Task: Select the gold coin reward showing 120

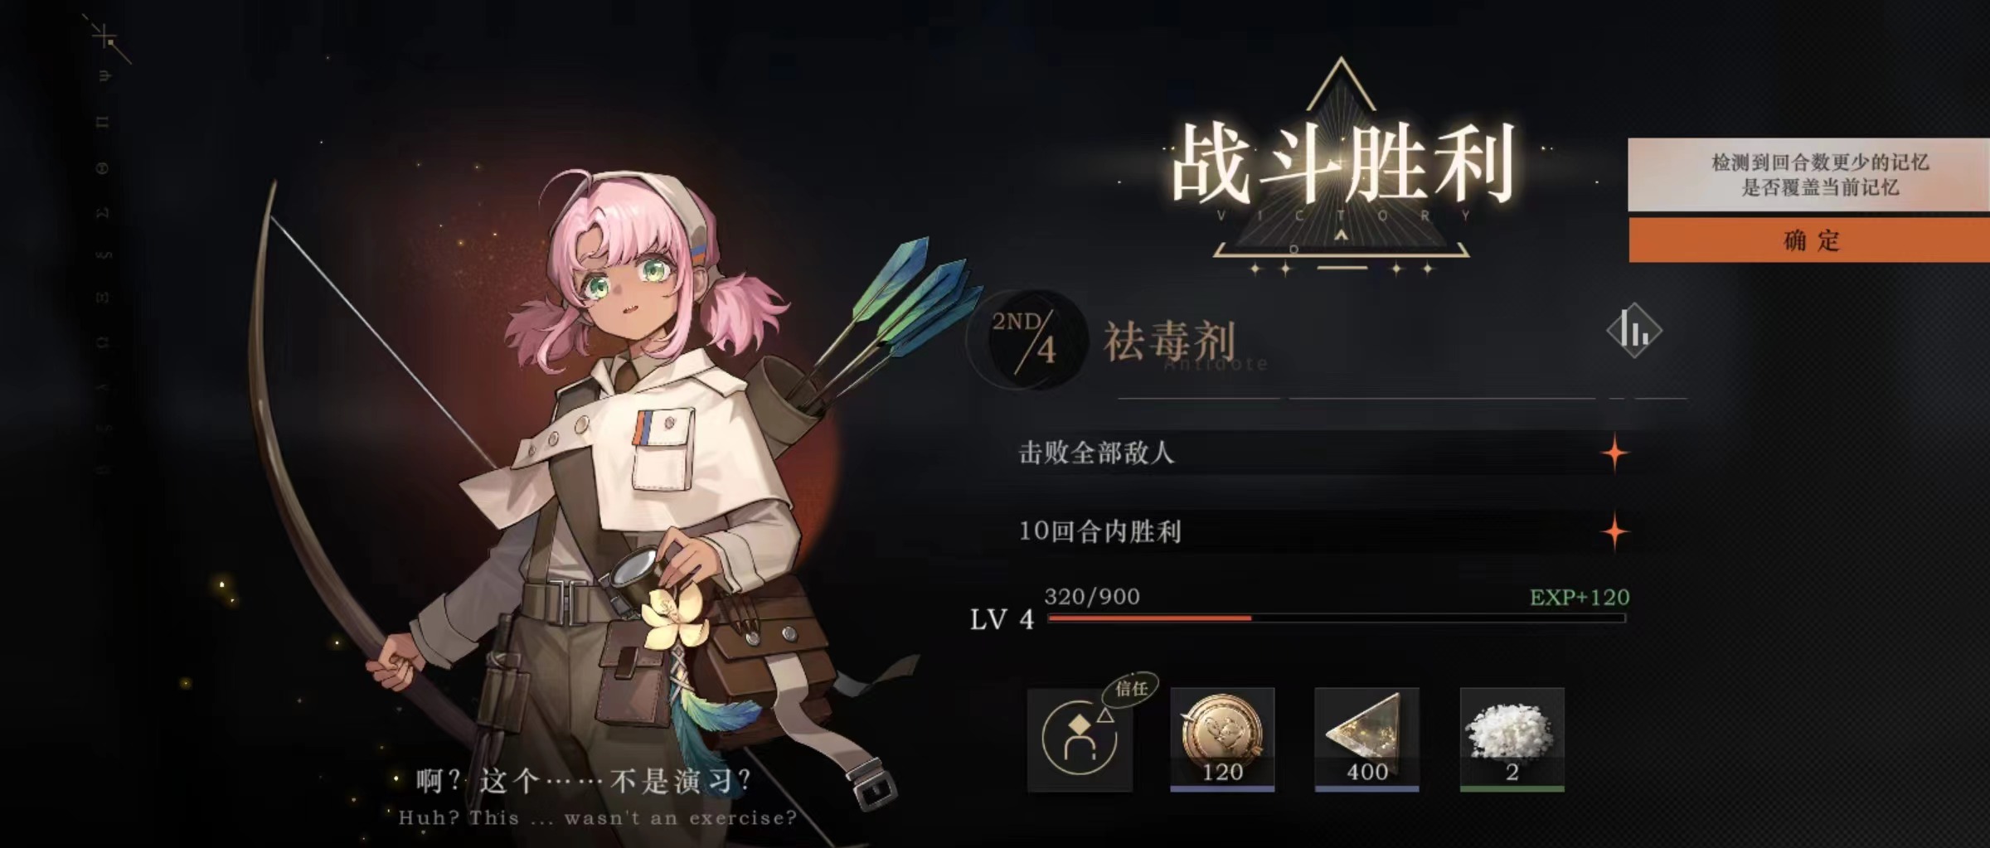Action: pyautogui.click(x=1222, y=739)
